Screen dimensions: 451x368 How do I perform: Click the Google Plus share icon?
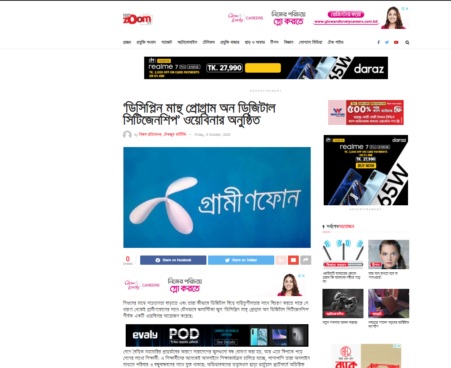point(281,260)
